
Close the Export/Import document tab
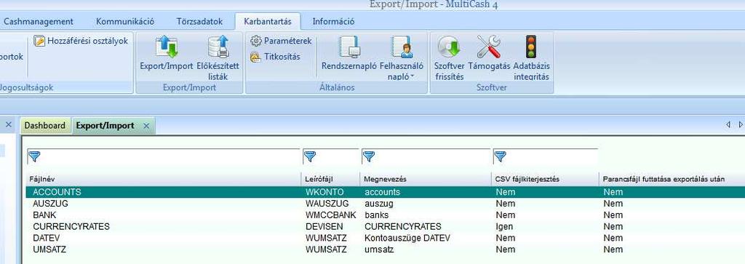[x=146, y=126]
